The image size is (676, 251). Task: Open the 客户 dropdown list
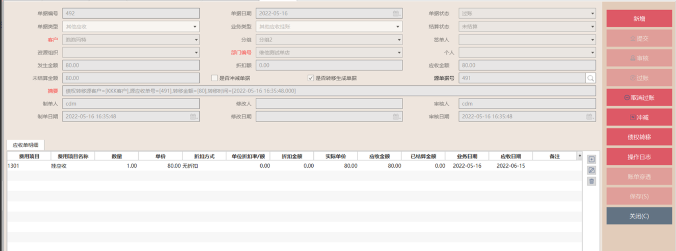[196, 40]
